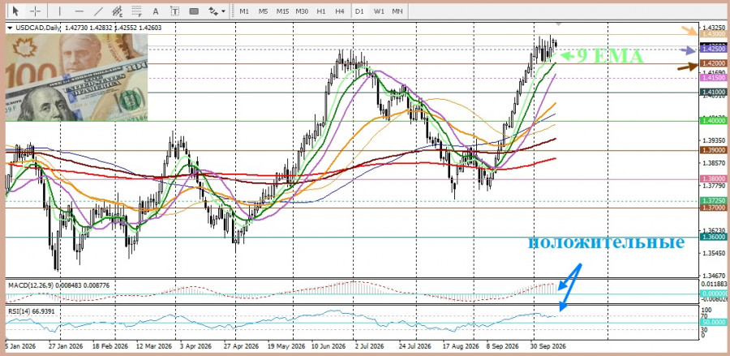This screenshot has width=730, height=356.
Task: Pick the horizontal line drawing tool
Action: click(79, 11)
